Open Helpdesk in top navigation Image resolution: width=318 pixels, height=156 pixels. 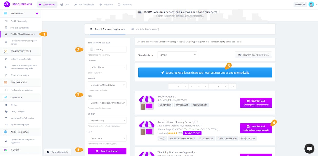(108, 5)
